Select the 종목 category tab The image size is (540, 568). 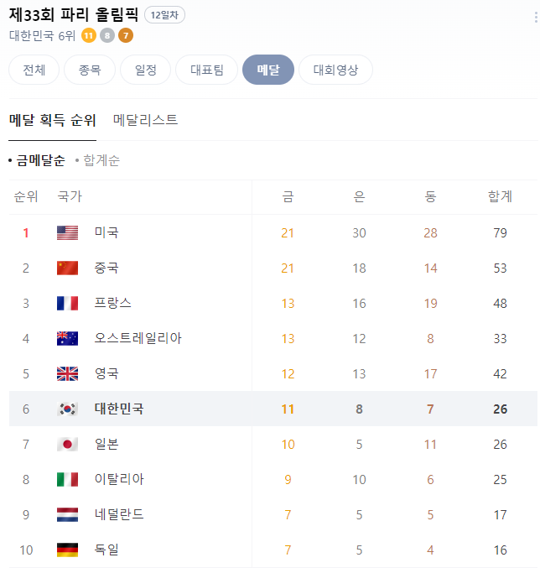(x=90, y=70)
